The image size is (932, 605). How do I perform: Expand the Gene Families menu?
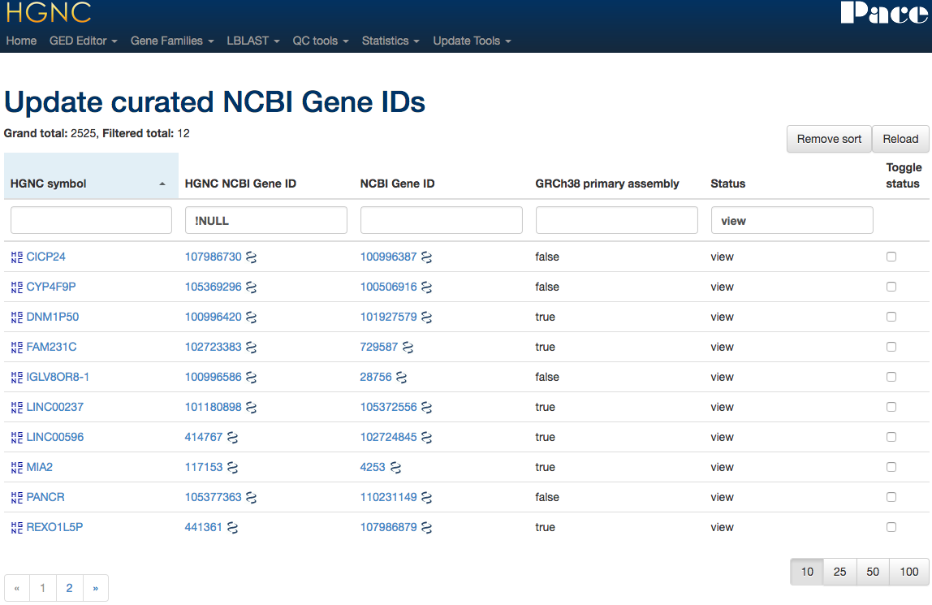pyautogui.click(x=172, y=41)
